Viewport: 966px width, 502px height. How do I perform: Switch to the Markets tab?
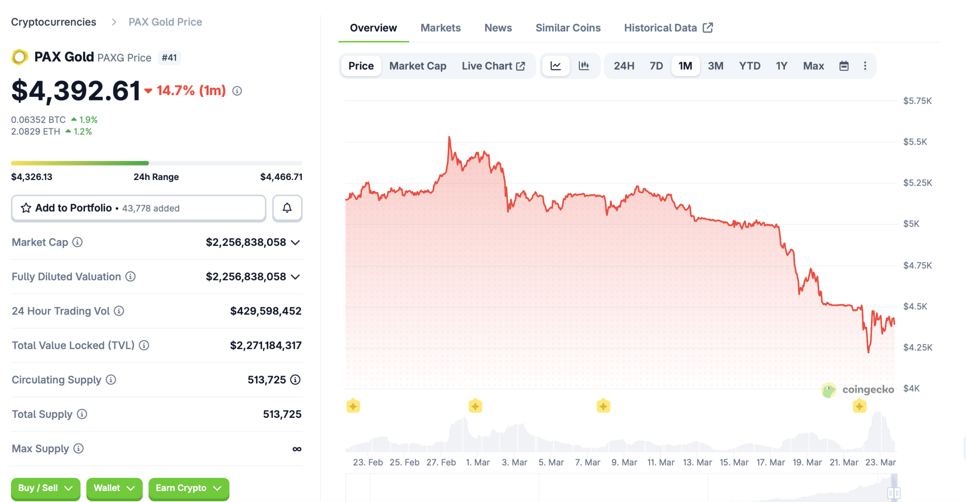[x=440, y=28]
